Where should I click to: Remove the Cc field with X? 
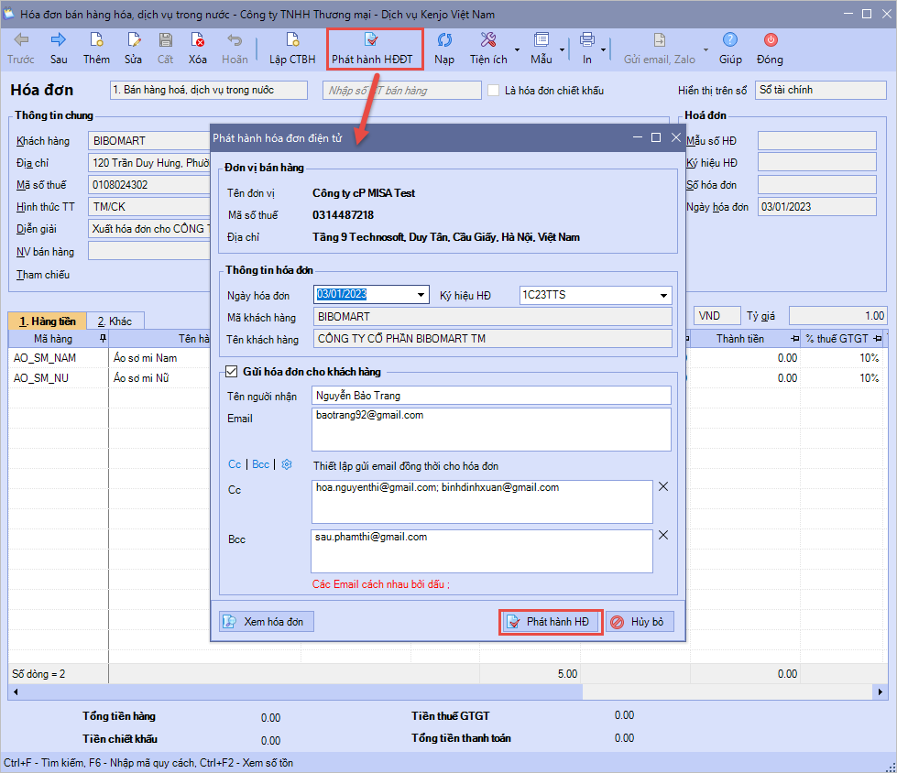coord(663,486)
